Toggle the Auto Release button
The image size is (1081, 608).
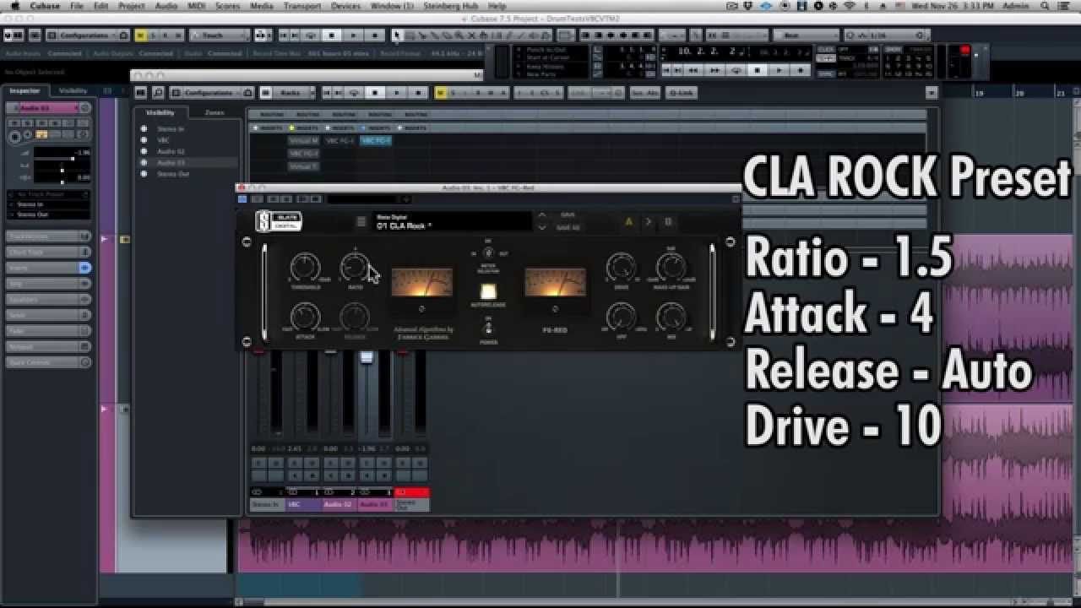[488, 293]
